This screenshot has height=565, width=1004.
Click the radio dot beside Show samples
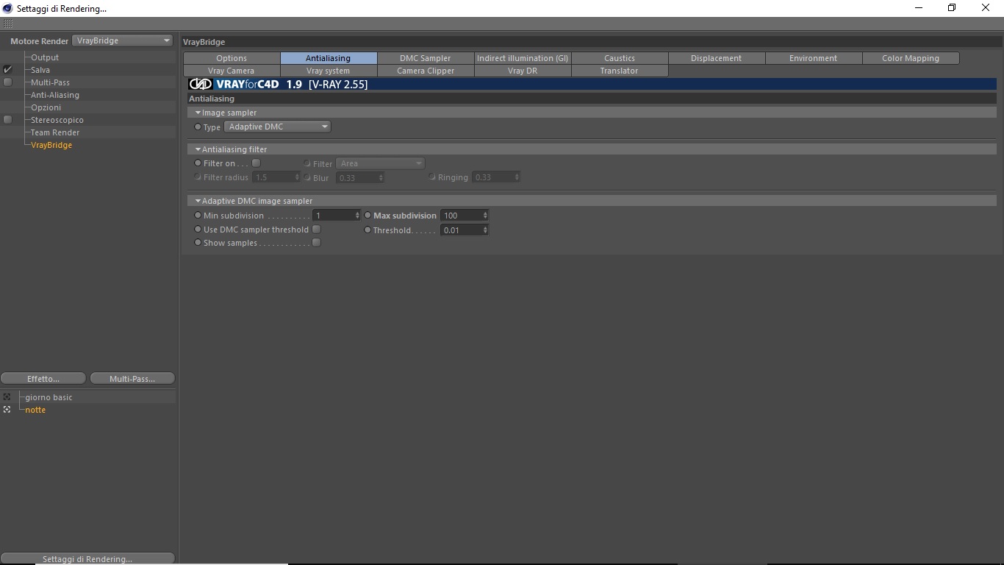coord(198,243)
